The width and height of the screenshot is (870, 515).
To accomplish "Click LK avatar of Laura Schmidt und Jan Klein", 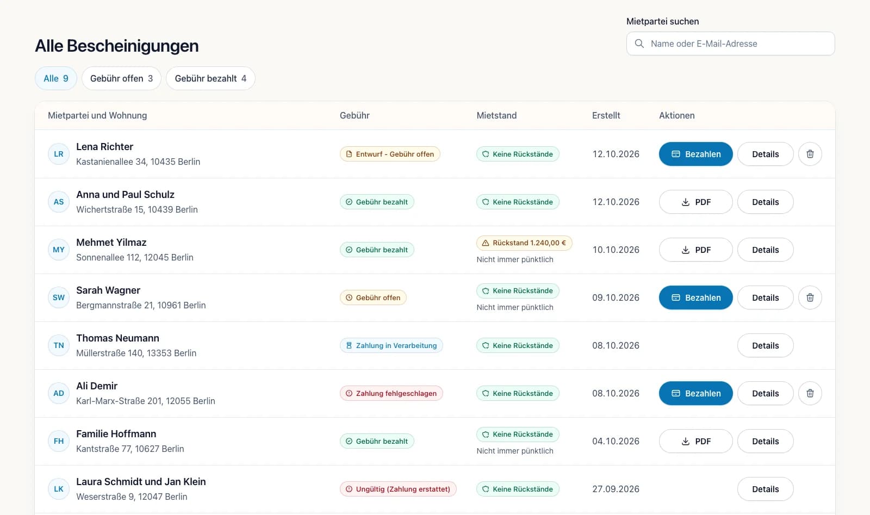I will [x=59, y=489].
